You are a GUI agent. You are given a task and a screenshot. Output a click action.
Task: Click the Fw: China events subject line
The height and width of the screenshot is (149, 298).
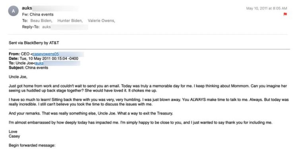38,14
